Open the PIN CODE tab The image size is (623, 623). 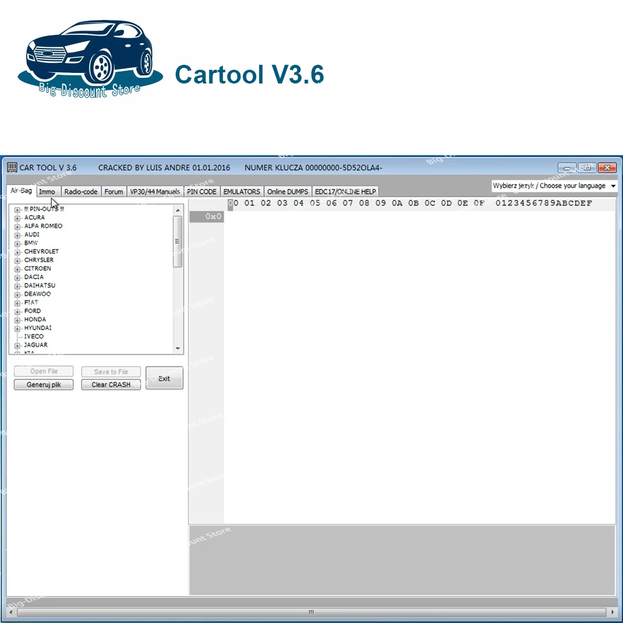click(x=202, y=192)
